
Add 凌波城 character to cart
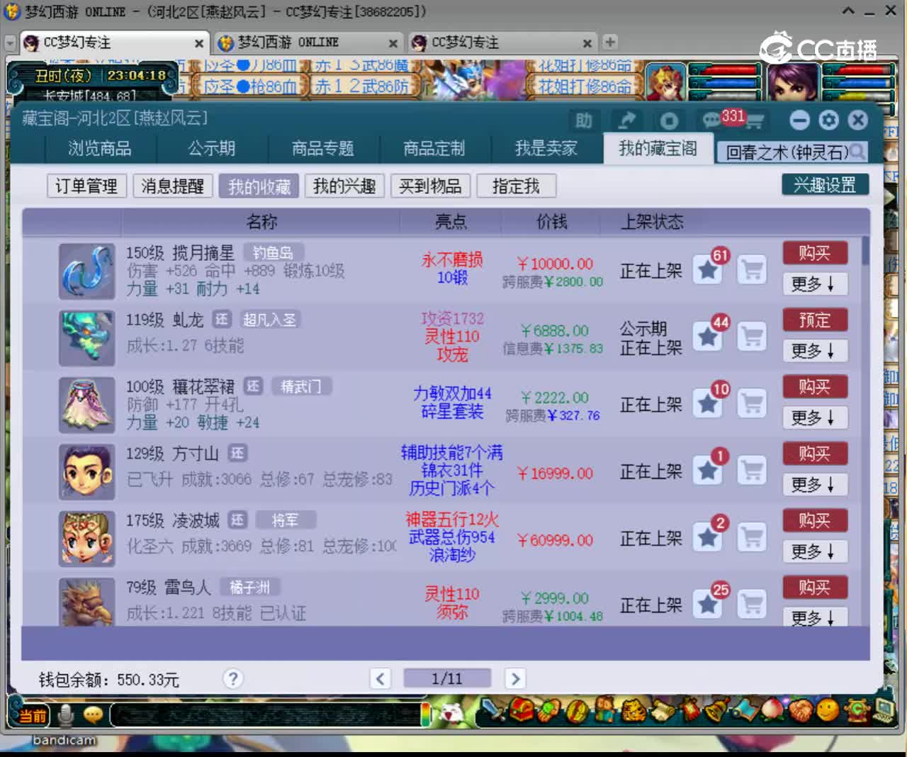pyautogui.click(x=752, y=537)
